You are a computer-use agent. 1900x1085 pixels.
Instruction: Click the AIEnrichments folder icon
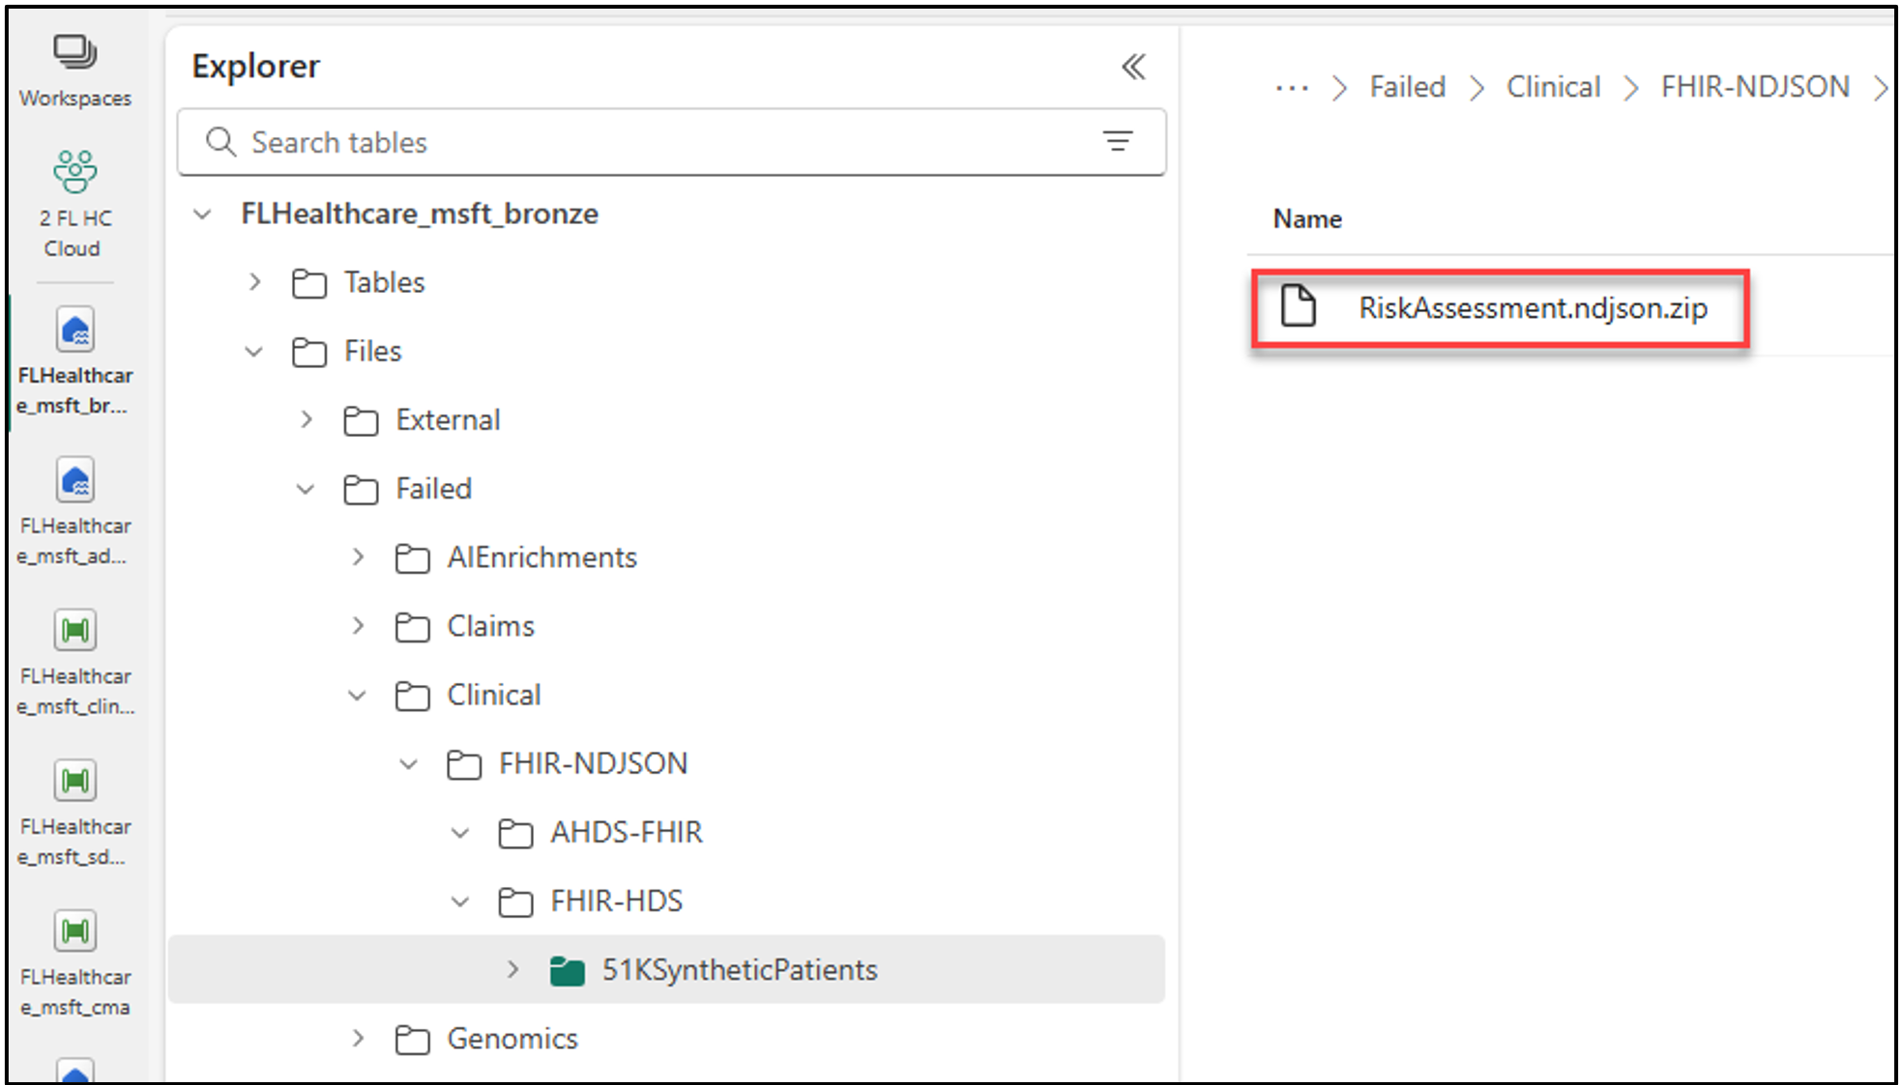[412, 558]
